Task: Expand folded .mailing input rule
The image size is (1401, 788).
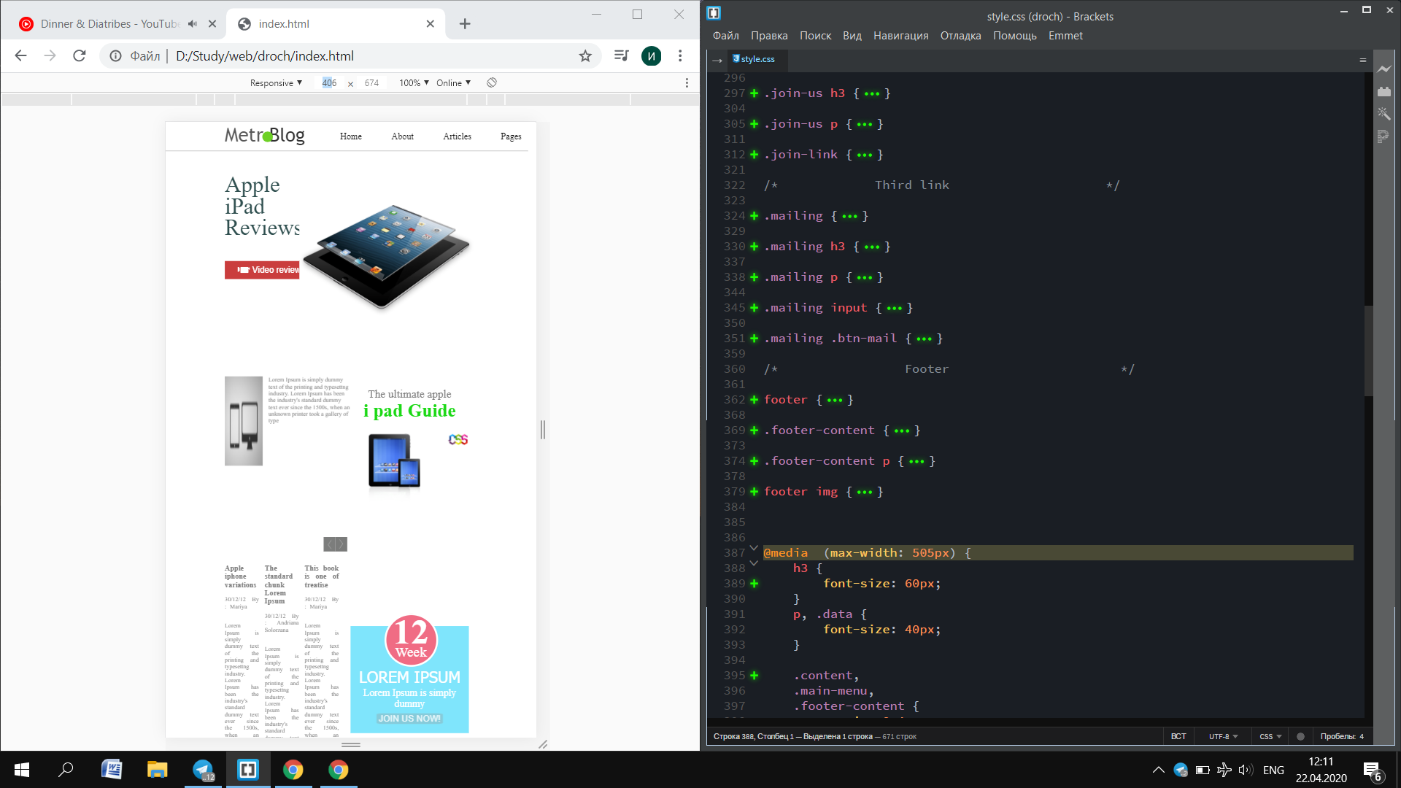Action: tap(754, 308)
